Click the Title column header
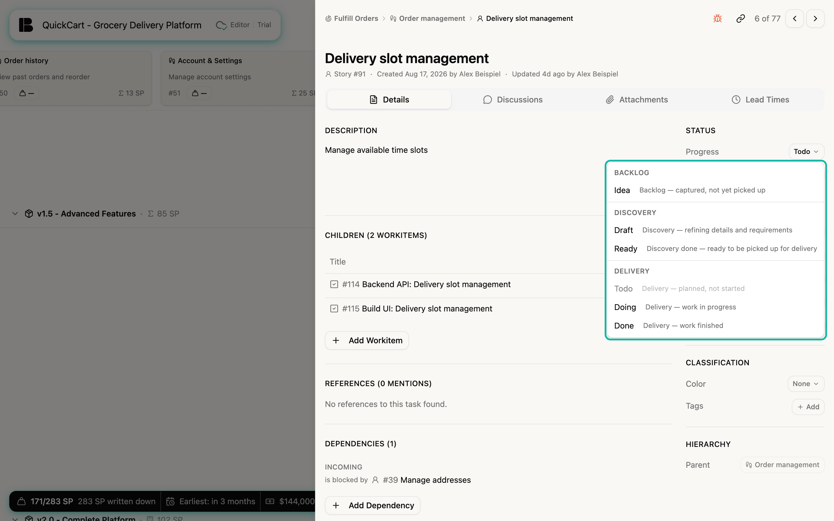This screenshot has width=834, height=521. click(337, 262)
